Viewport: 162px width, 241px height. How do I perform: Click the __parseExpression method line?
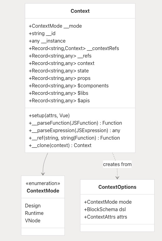coord(74,130)
